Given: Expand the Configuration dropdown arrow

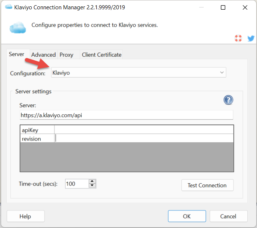Looking at the screenshot, I should [222, 72].
